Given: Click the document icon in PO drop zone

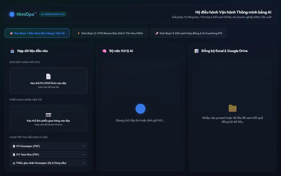Looking at the screenshot, I should pyautogui.click(x=48, y=77).
